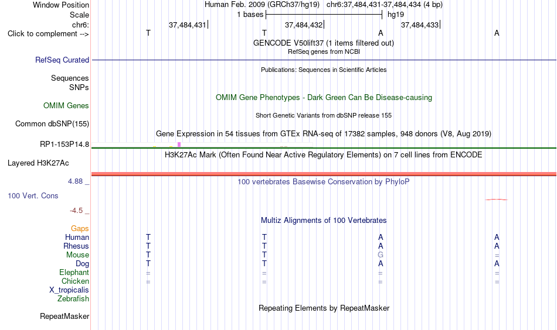Click the hg19 label beside scale bar
Viewport: 557px width, 330px height.
pyautogui.click(x=396, y=15)
